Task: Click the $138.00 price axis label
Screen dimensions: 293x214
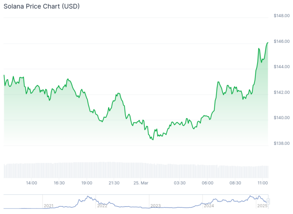Action: pyautogui.click(x=281, y=143)
